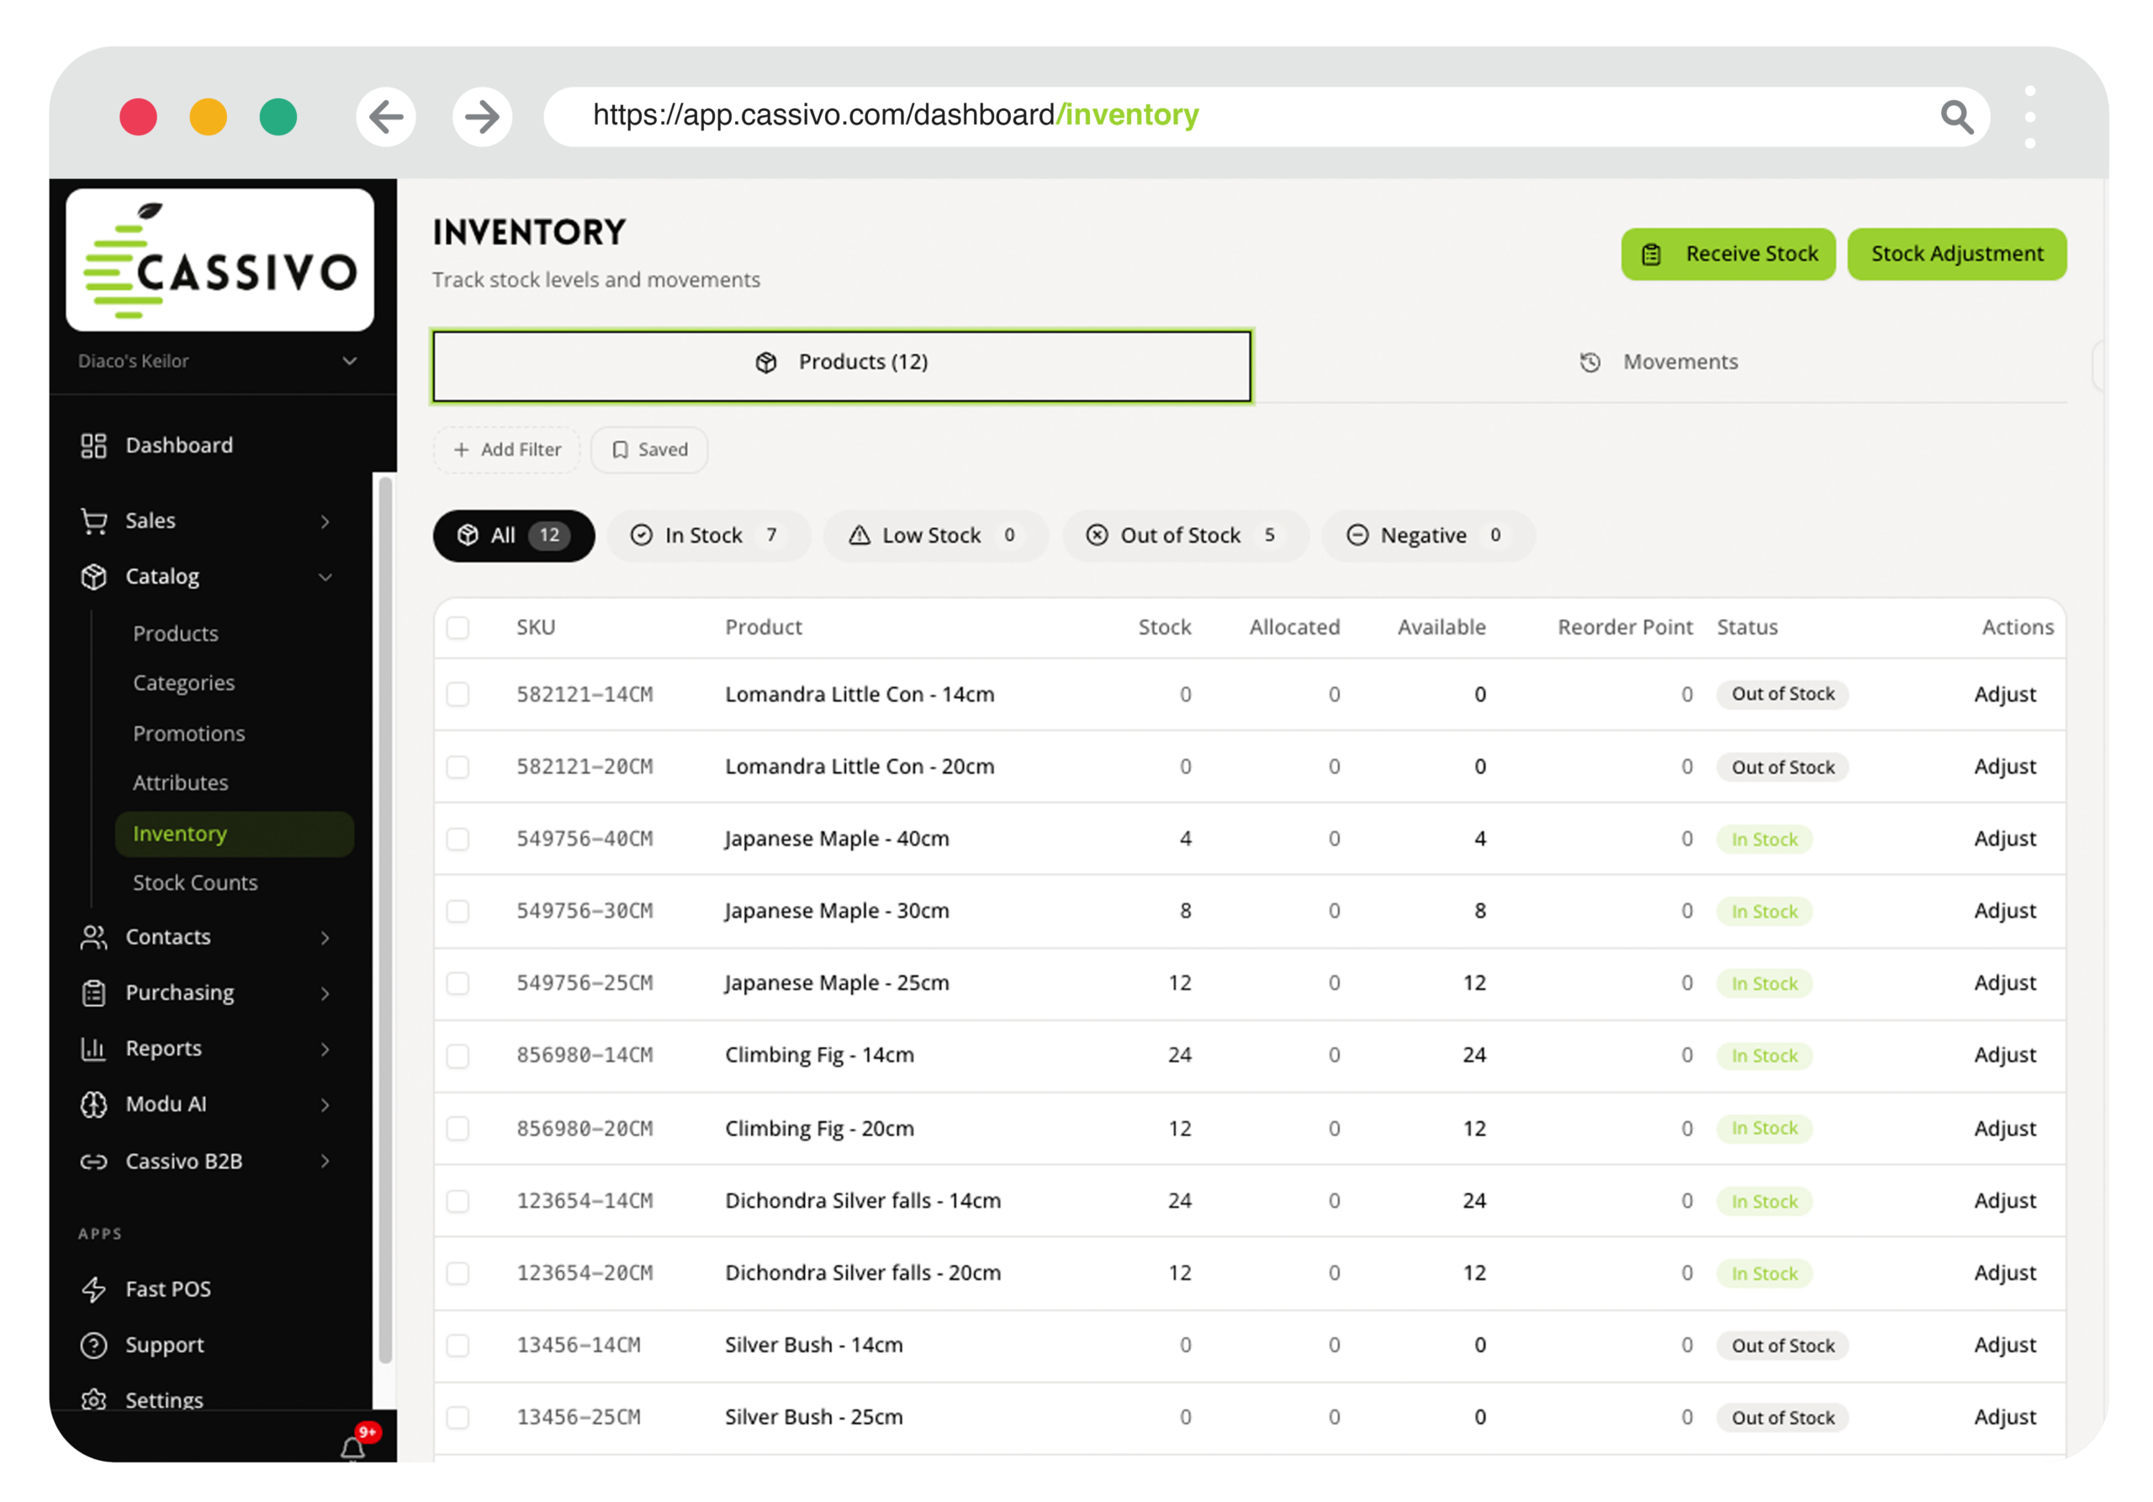Tick the select-all checkbox in table header
The height and width of the screenshot is (1502, 2153).
(x=458, y=627)
